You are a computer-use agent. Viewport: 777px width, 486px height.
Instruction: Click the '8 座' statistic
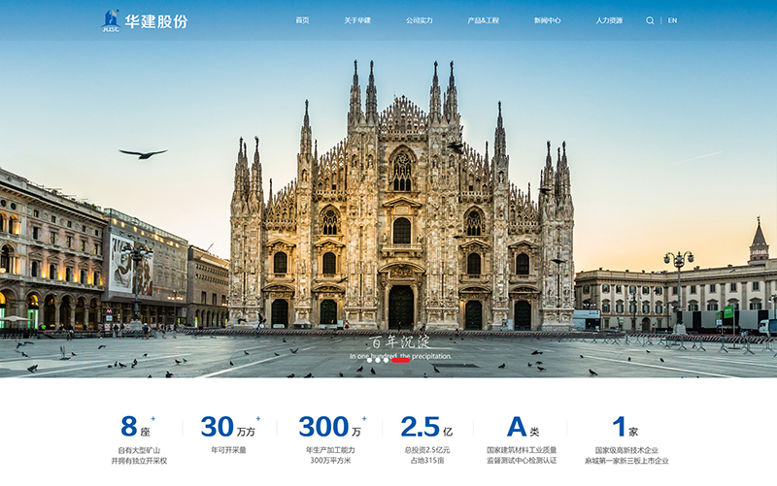[x=136, y=427]
